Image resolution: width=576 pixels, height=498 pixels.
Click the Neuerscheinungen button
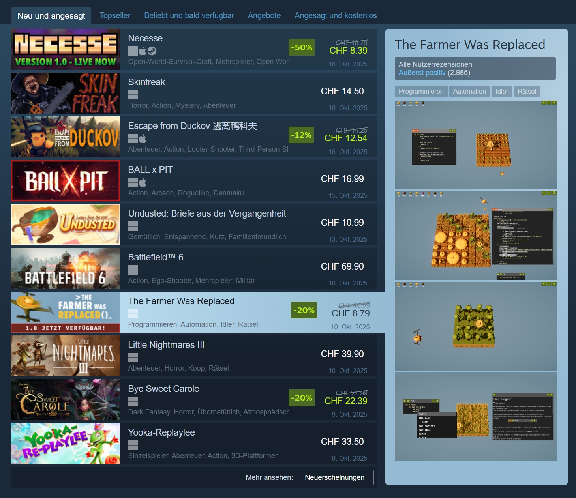pyautogui.click(x=335, y=477)
